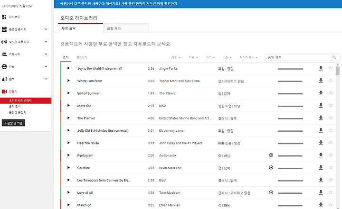Switch to the 무료 음악 tab
Screen dimensions: 342x209
(80, 28)
